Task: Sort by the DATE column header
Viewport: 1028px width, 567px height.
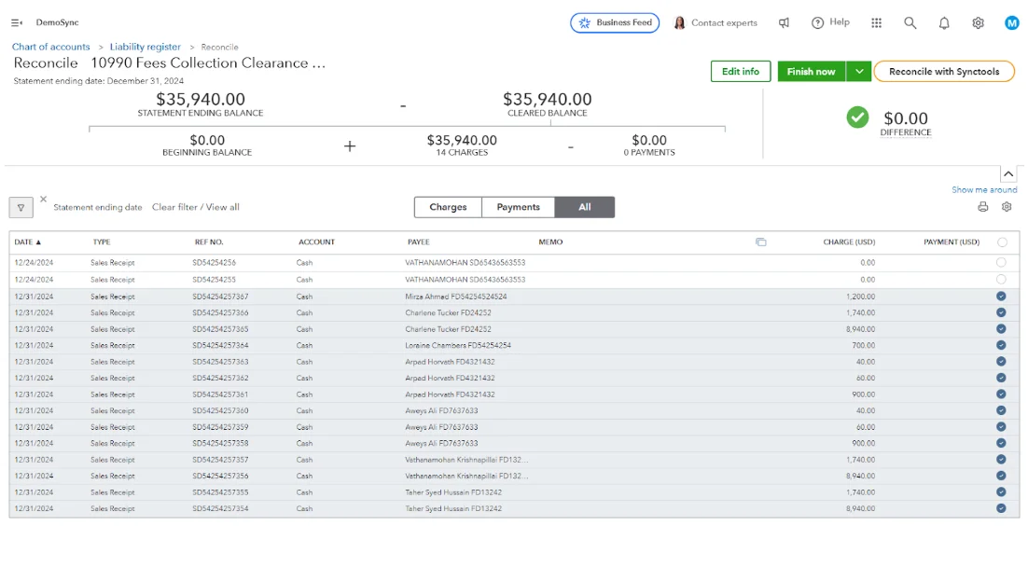Action: click(x=28, y=242)
